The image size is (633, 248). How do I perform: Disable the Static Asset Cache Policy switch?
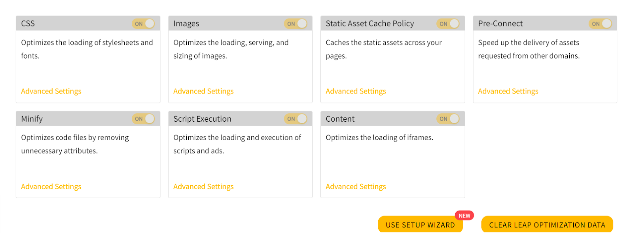[x=448, y=24]
